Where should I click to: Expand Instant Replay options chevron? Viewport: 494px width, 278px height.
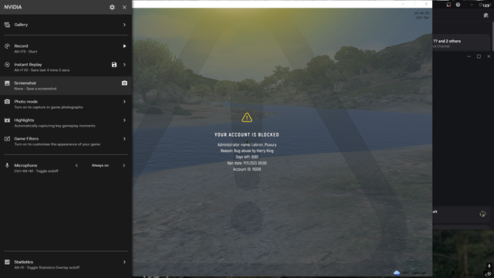tap(124, 65)
